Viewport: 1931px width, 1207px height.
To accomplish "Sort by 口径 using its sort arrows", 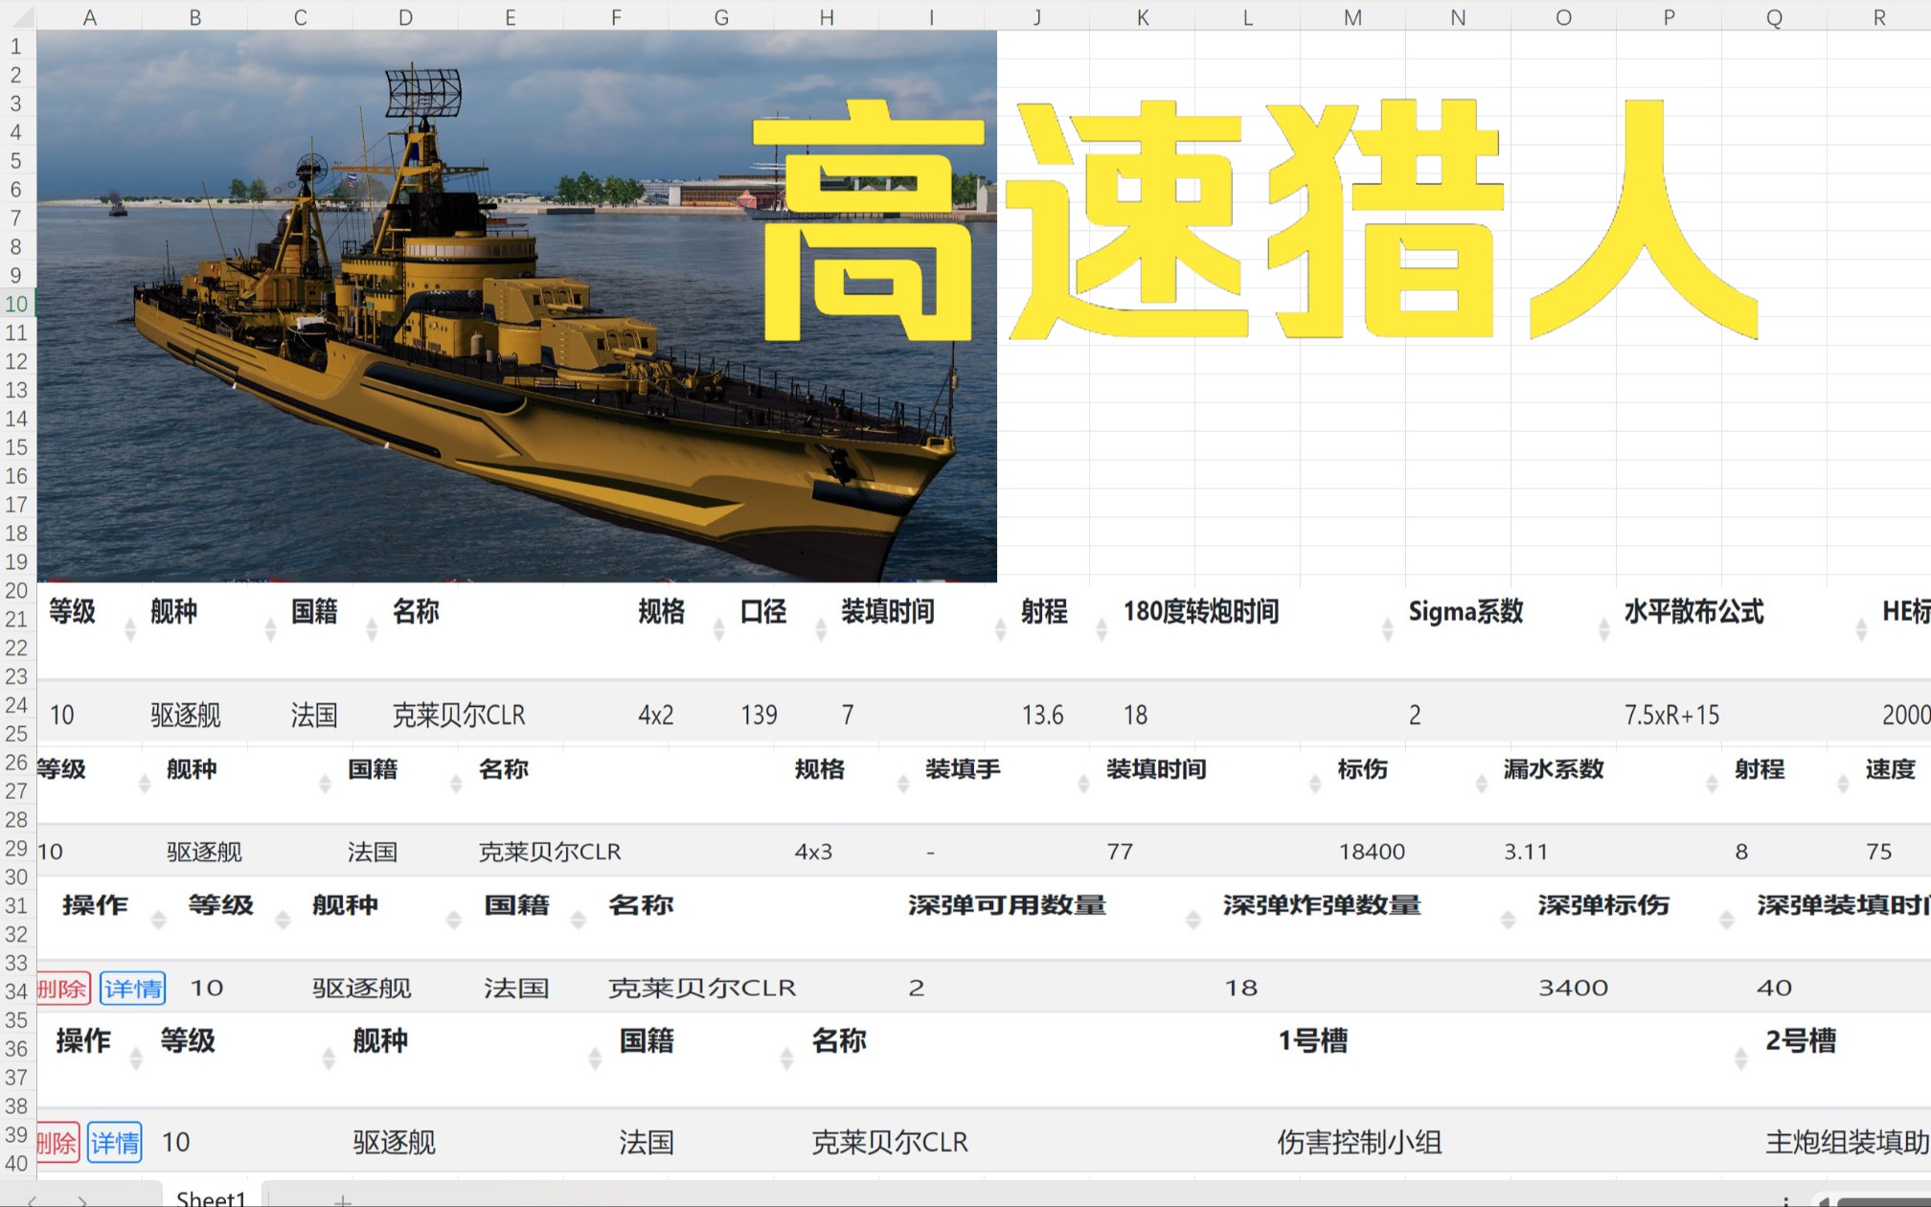I will [821, 628].
